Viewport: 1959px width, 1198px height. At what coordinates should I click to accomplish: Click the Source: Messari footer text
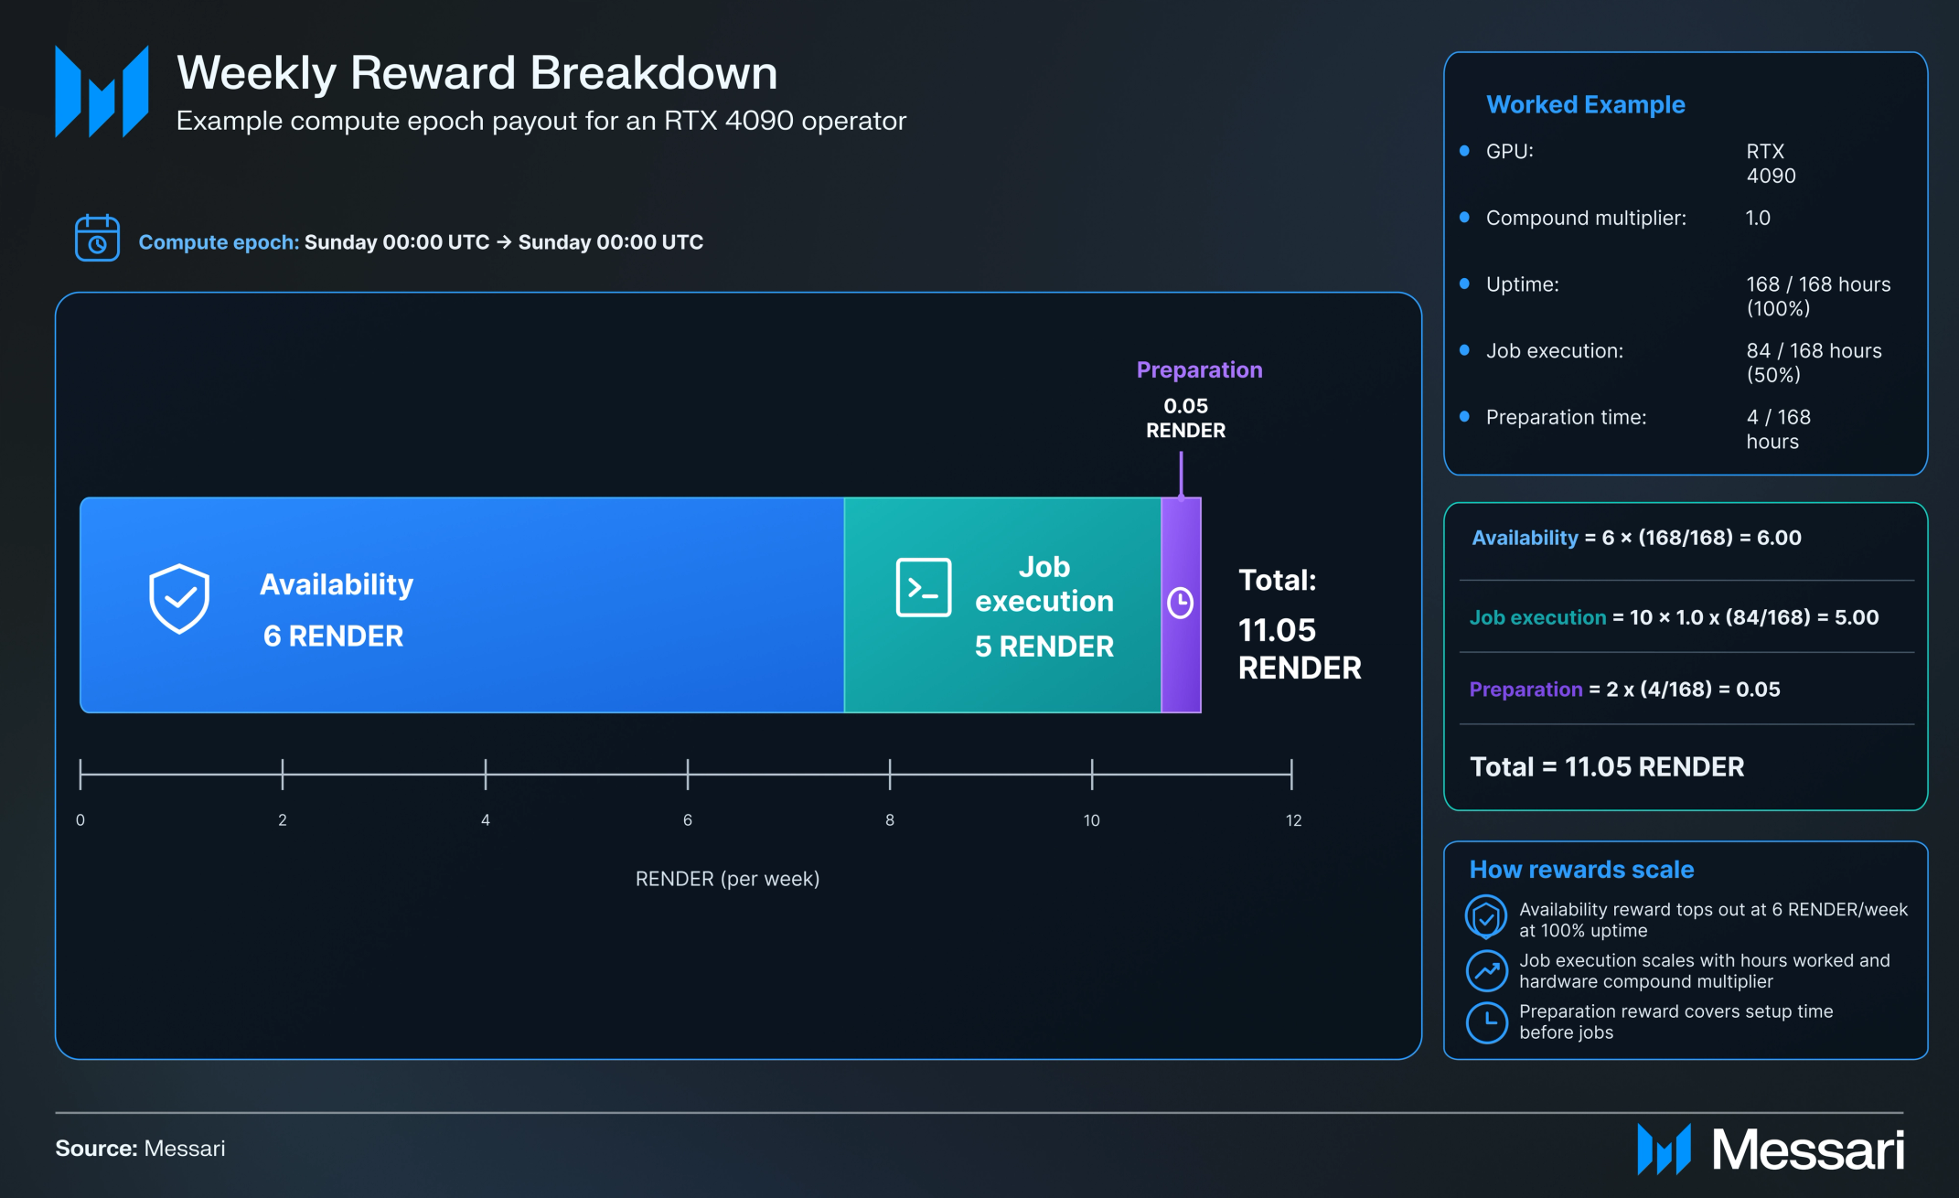click(140, 1149)
